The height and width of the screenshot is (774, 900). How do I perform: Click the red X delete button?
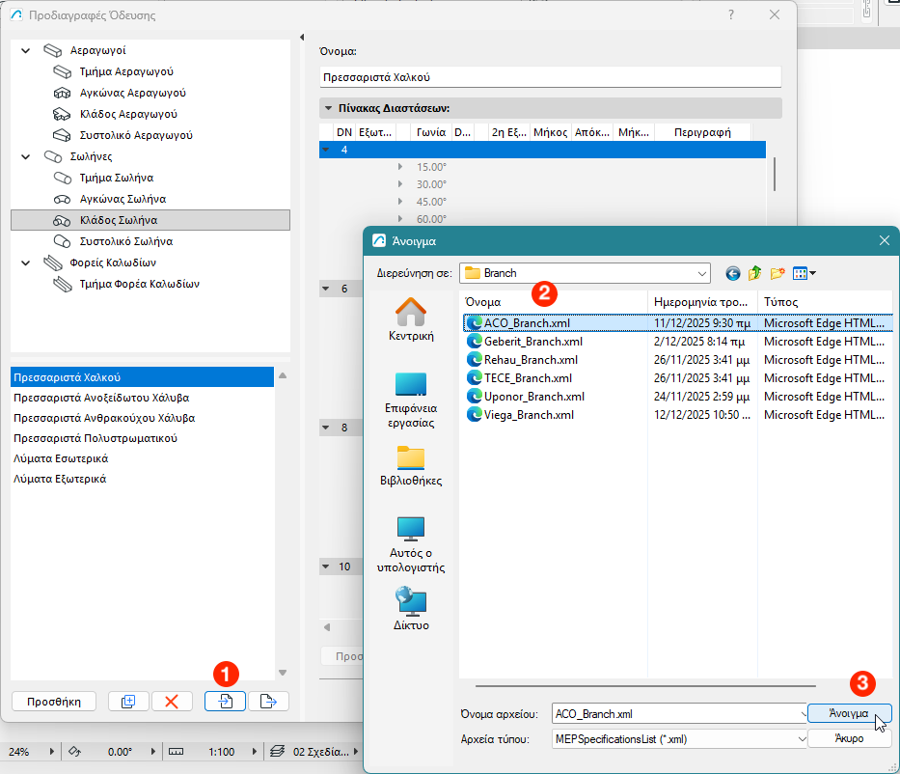(x=172, y=701)
